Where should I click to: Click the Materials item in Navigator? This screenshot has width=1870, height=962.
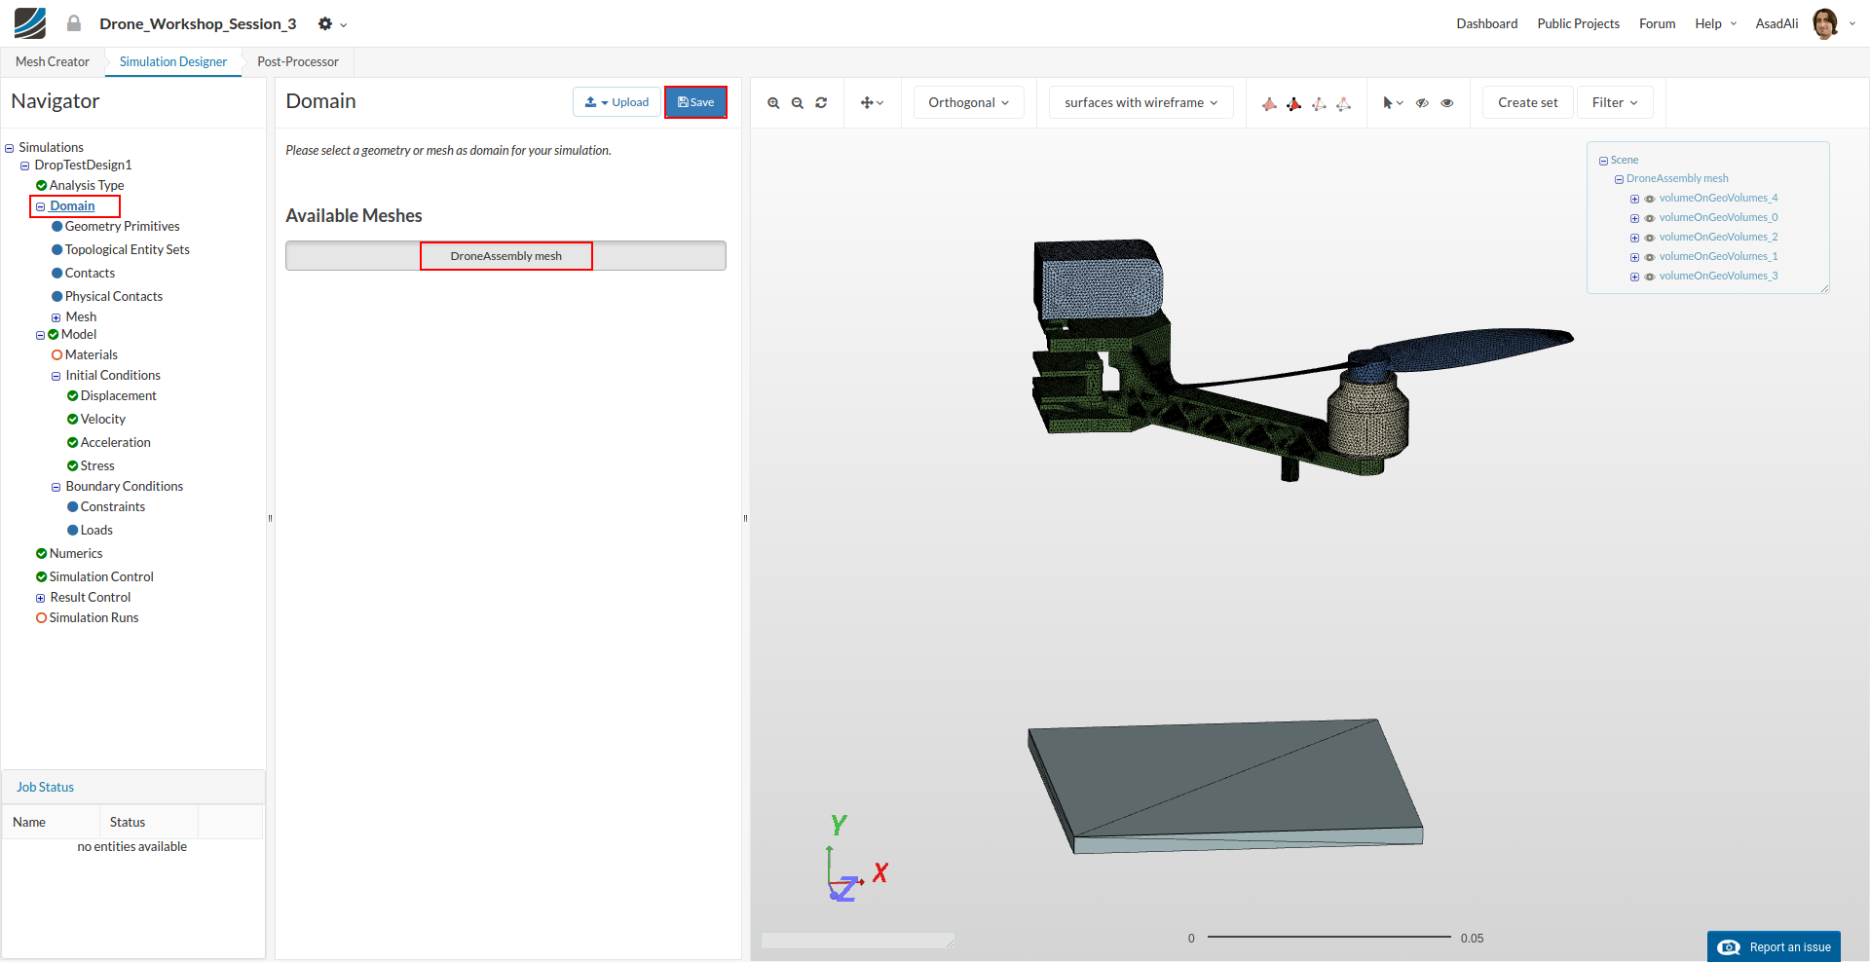(91, 355)
